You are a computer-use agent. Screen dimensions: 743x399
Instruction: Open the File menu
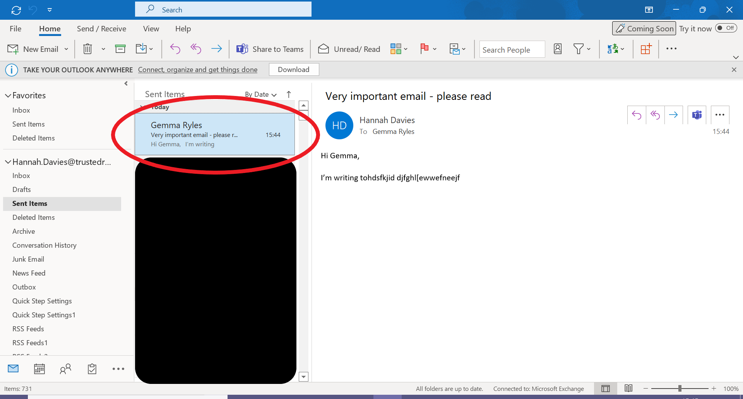click(15, 29)
